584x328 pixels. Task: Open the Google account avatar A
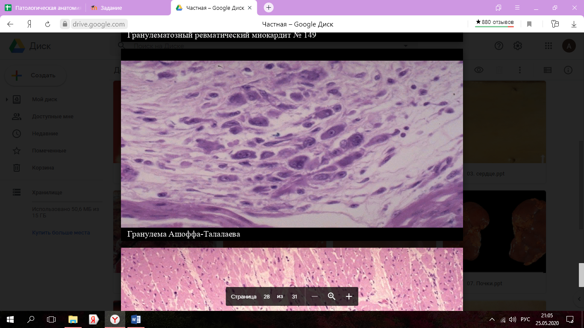point(569,46)
